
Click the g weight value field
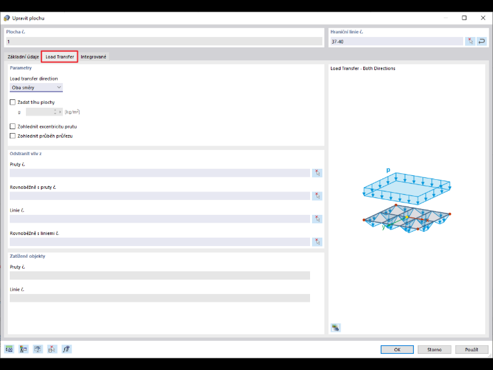(x=40, y=112)
